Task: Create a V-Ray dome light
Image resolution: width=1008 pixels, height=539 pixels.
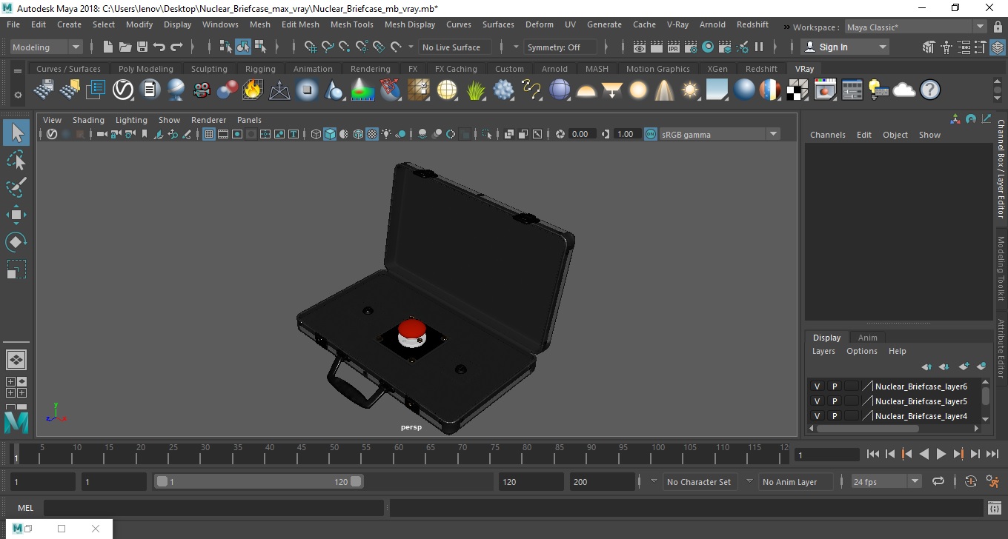Action: [586, 91]
